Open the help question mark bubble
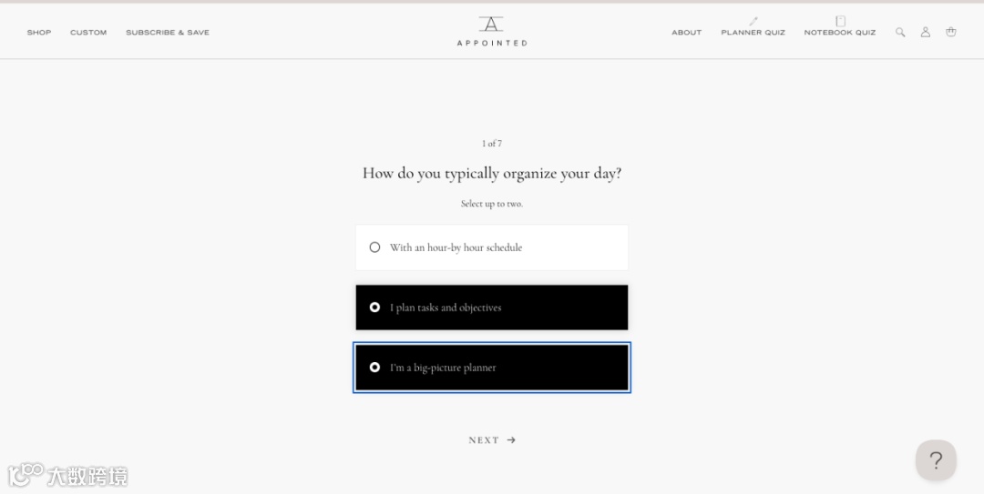Image resolution: width=984 pixels, height=494 pixels. pyautogui.click(x=936, y=460)
